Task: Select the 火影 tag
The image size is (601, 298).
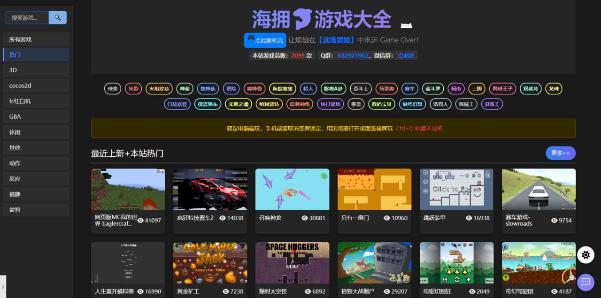Action: [x=133, y=89]
